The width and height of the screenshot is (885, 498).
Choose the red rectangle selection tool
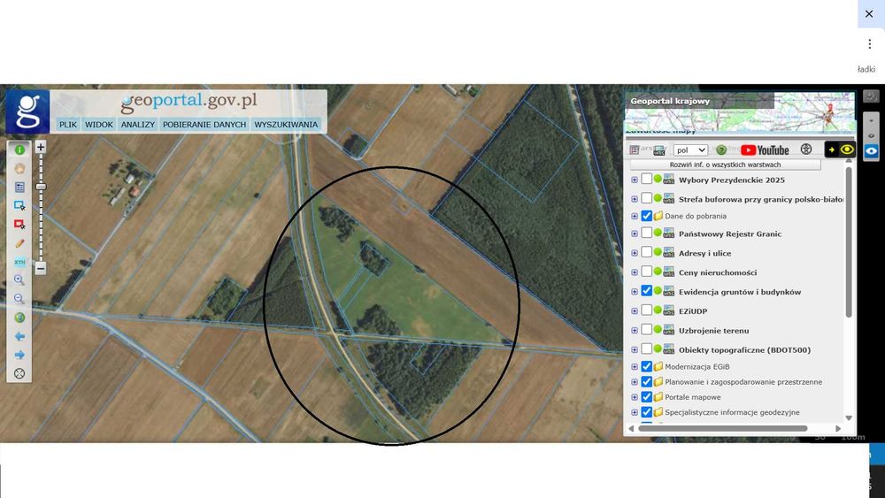(19, 225)
